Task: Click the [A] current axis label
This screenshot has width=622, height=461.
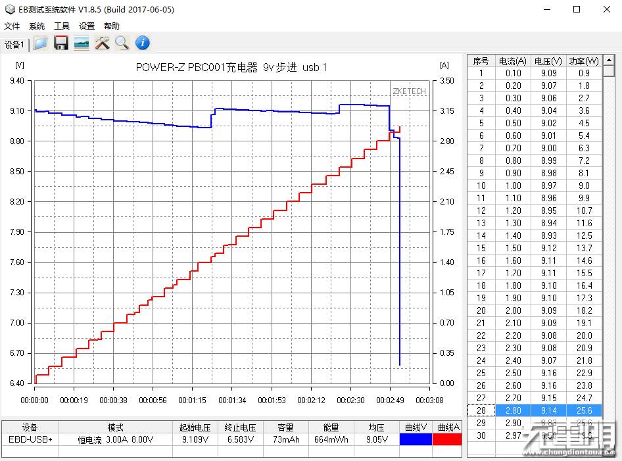Action: (x=444, y=65)
